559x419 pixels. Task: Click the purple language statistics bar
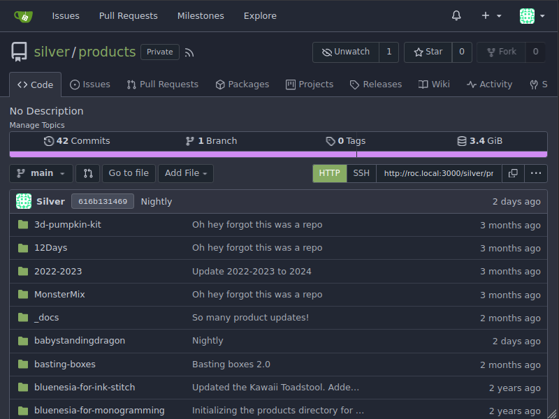(278, 154)
